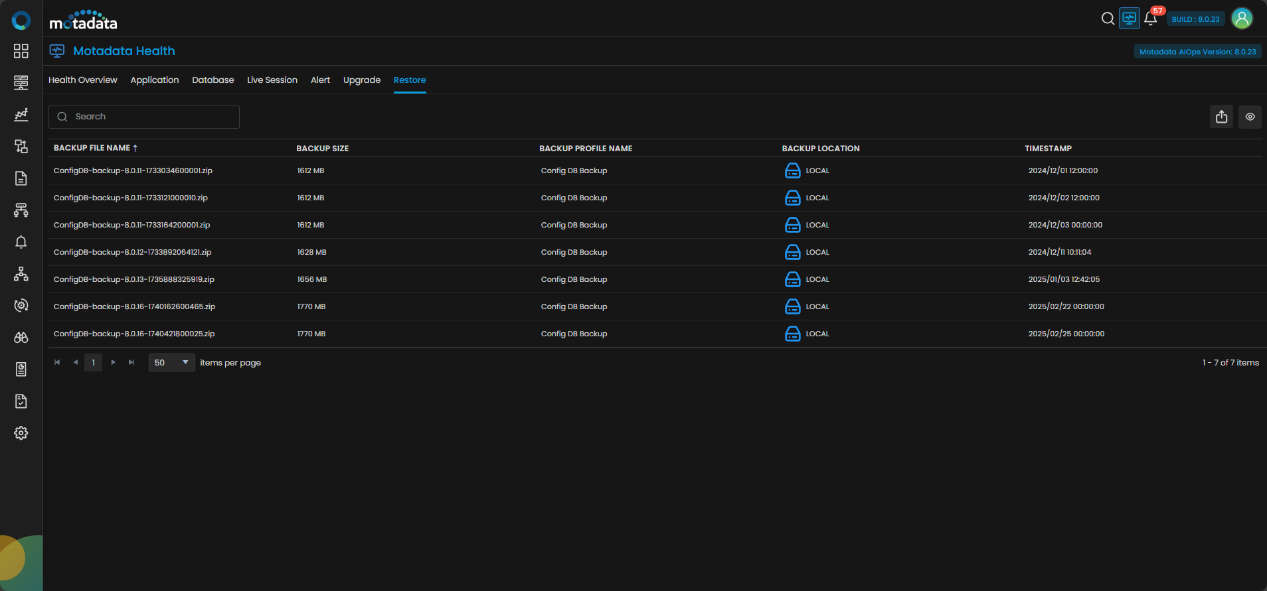Select ConfigDB-backup-8.0.12-1733892064121.zip file name

tap(133, 252)
